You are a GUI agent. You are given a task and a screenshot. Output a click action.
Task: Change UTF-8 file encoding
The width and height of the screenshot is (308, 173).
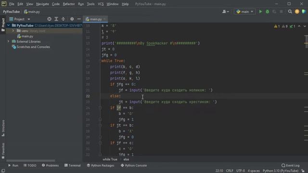(x=241, y=171)
